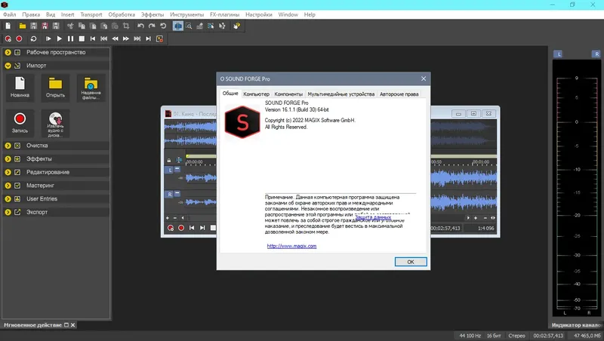Viewport: 604px width, 341px height.
Task: Create a new file from the toolbar
Action: pyautogui.click(x=8, y=26)
